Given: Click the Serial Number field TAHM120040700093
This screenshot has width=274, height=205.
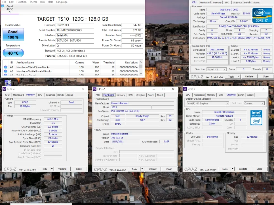Looking at the screenshot, I should (75, 30).
